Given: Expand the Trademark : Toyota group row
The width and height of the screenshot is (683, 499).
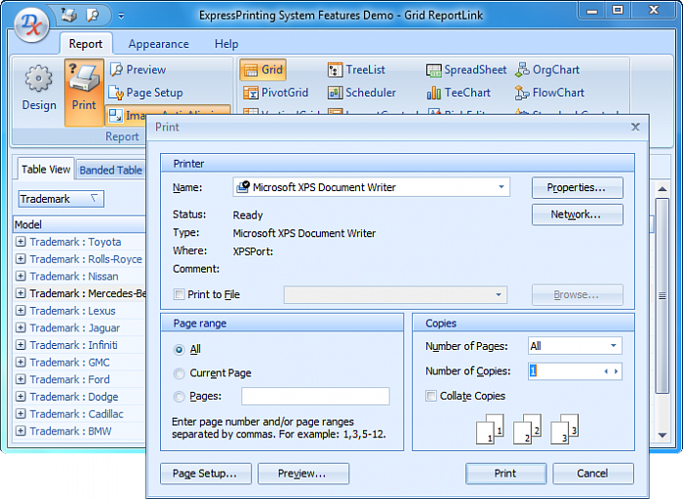Looking at the screenshot, I should (20, 242).
